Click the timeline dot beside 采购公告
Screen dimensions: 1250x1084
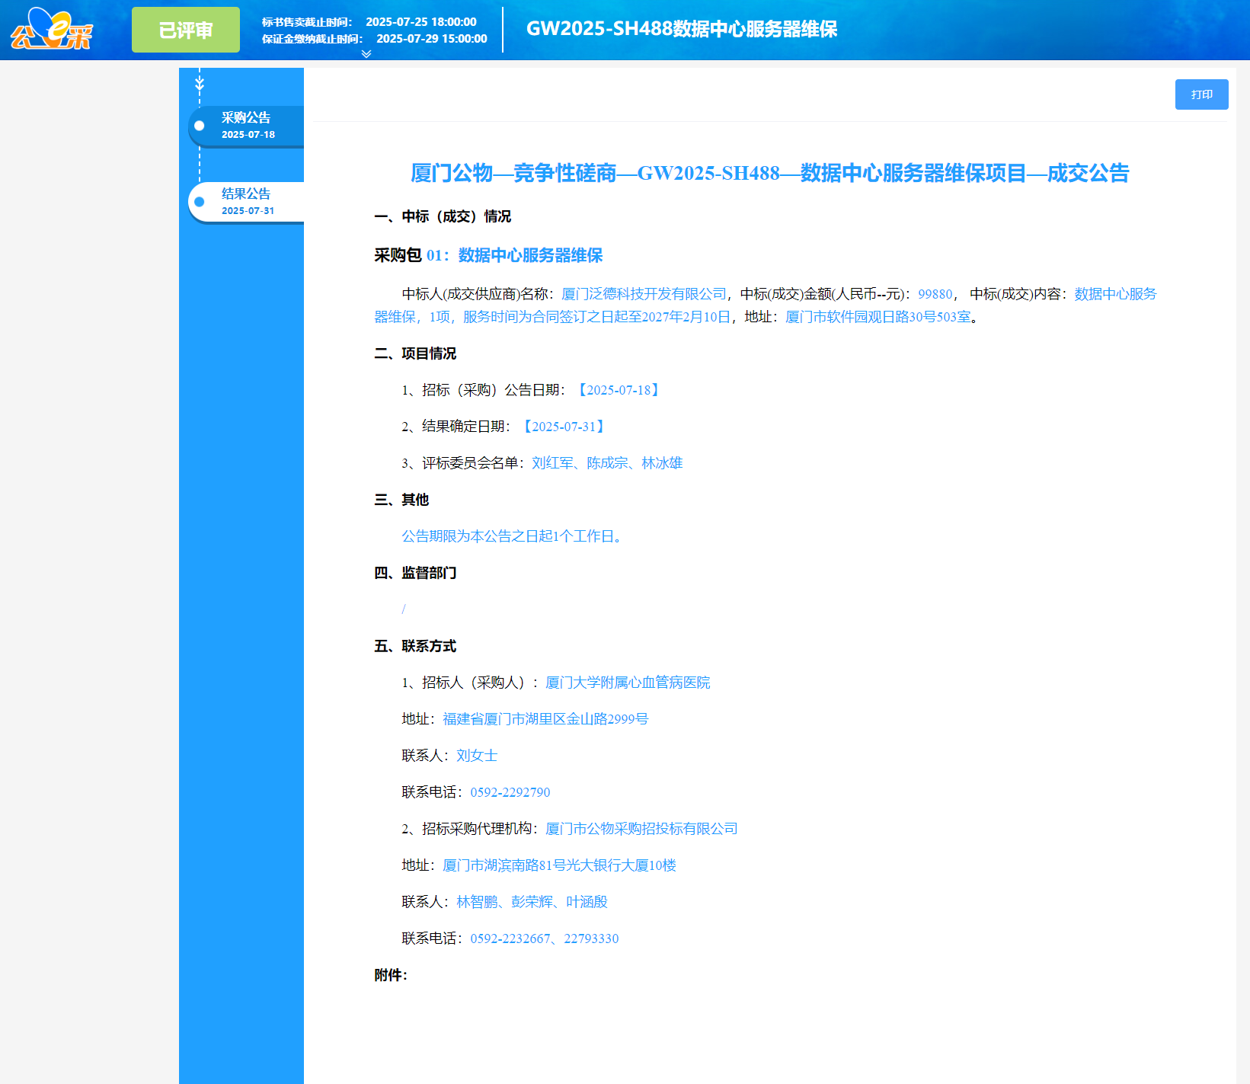click(199, 126)
